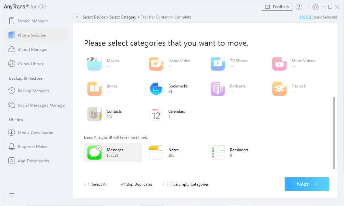Click the Transfer Content breadcrumb step
Viewport: 344px width, 206px height.
point(155,17)
